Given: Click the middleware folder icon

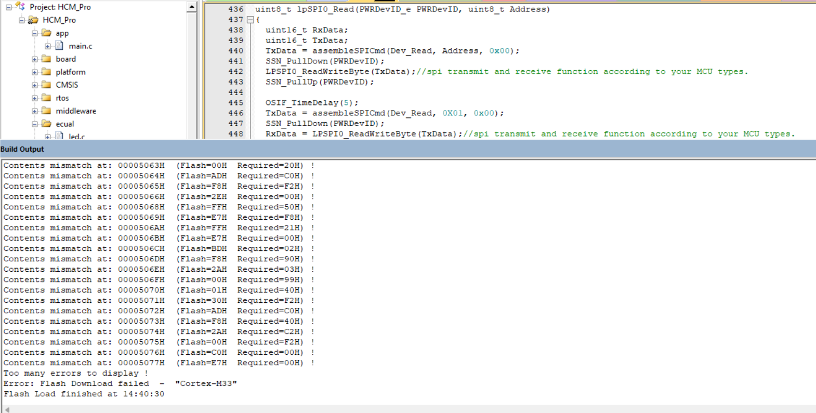Looking at the screenshot, I should [47, 111].
